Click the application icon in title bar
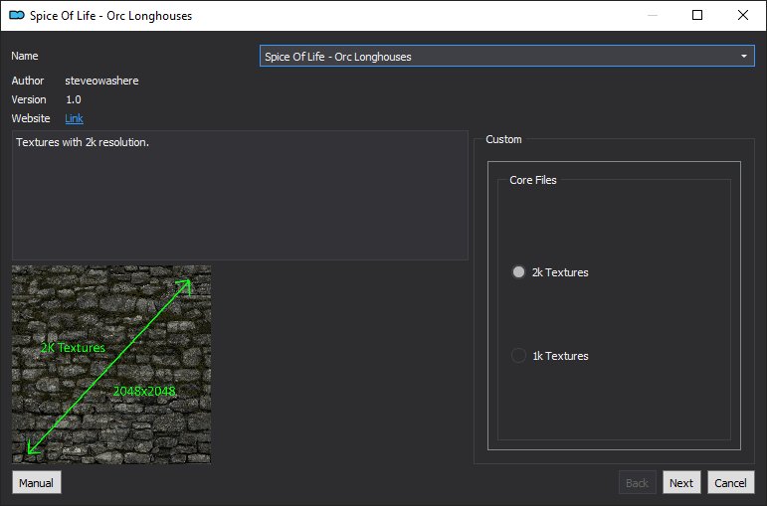This screenshot has height=506, width=767. [x=17, y=15]
